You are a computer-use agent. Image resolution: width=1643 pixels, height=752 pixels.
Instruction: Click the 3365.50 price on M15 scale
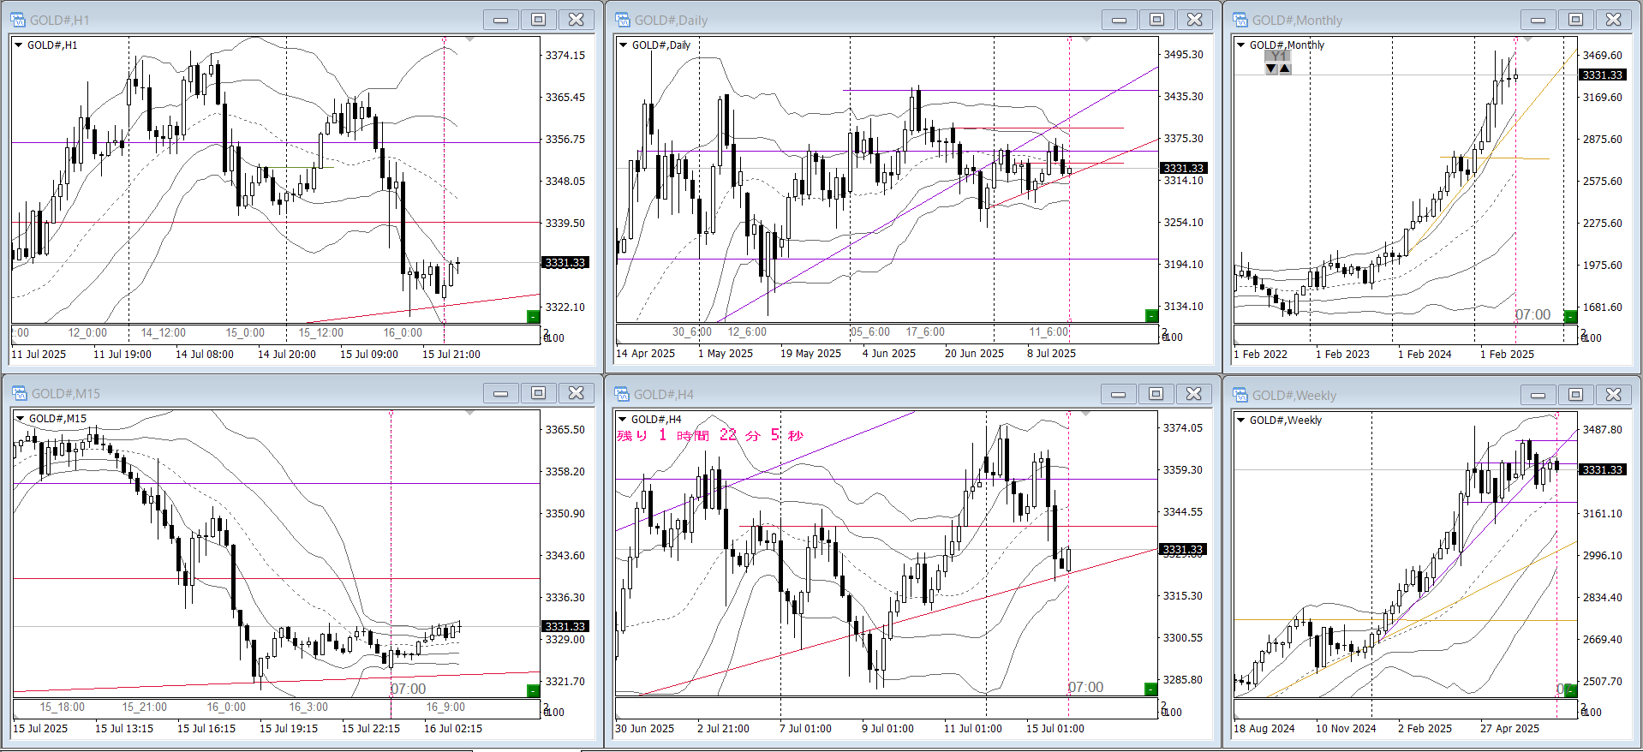click(x=565, y=430)
